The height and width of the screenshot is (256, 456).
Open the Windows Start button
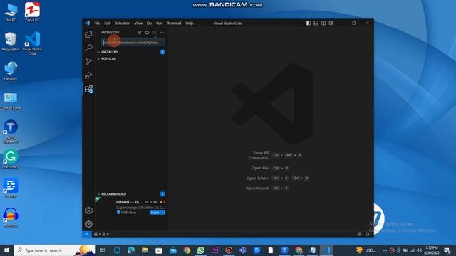6,250
